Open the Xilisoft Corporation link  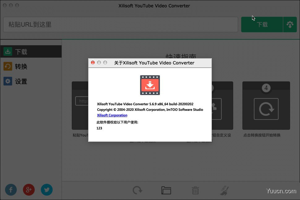(x=112, y=115)
